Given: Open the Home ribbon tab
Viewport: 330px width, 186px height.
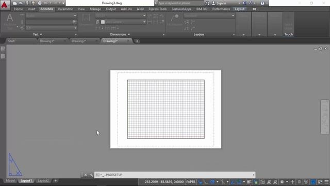Looking at the screenshot, I should (x=19, y=9).
